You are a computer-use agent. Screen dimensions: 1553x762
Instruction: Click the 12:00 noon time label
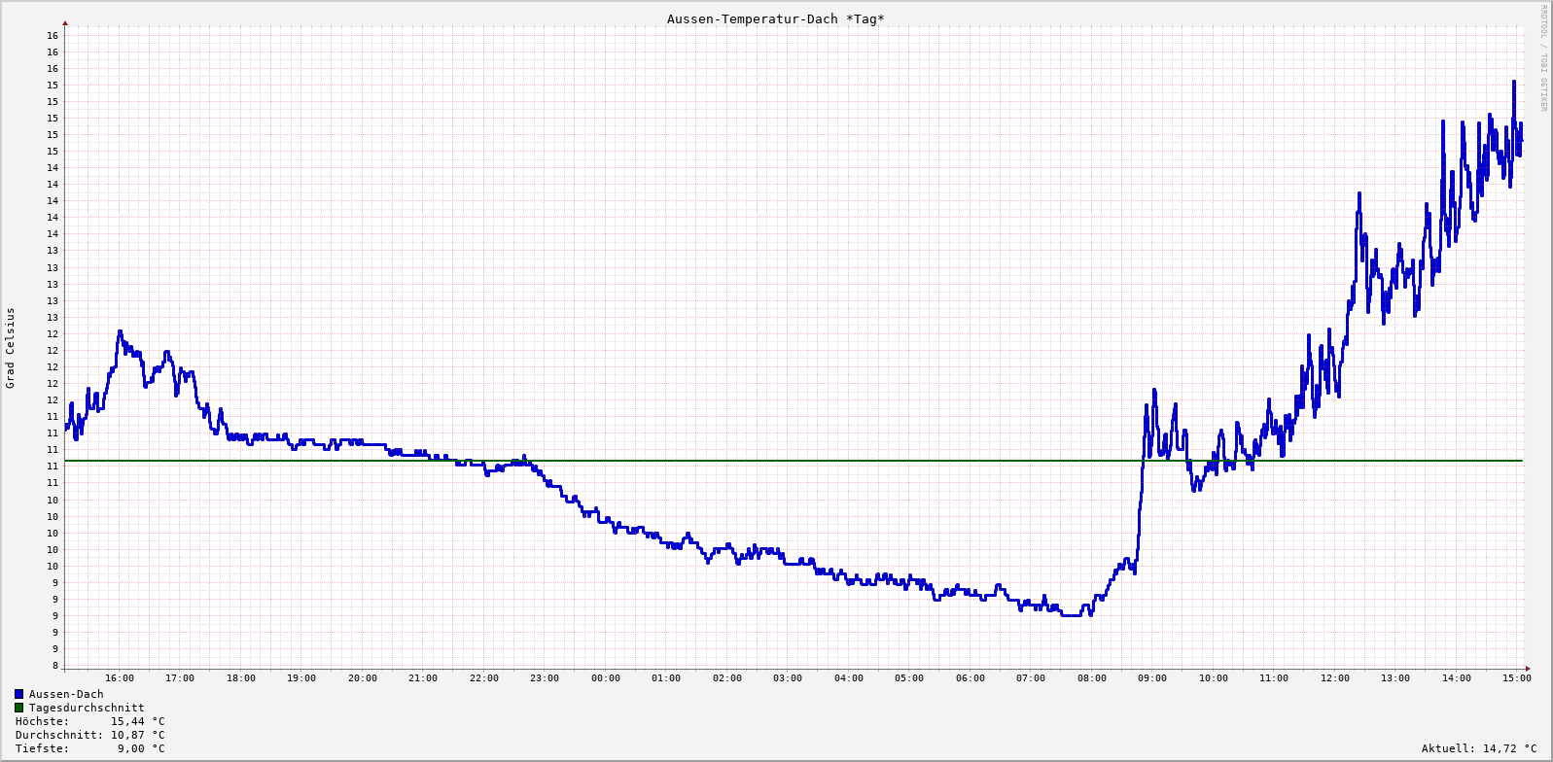[1334, 678]
